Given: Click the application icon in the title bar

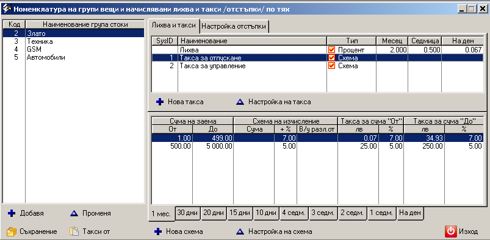Looking at the screenshot, I should click(7, 9).
